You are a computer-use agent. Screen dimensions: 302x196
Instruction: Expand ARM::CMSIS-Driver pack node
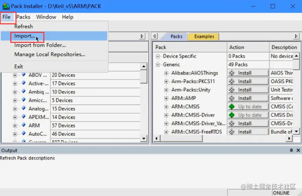point(166,115)
